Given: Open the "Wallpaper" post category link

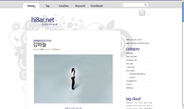Looking at the screenshot, I should (56, 49).
